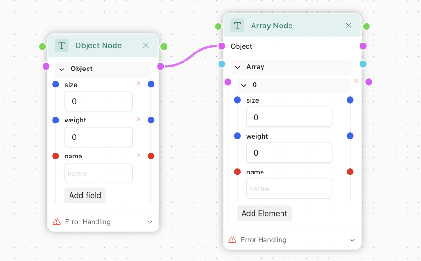Delete array element 0 in Array Node
This screenshot has height=261, width=421.
point(356,81)
